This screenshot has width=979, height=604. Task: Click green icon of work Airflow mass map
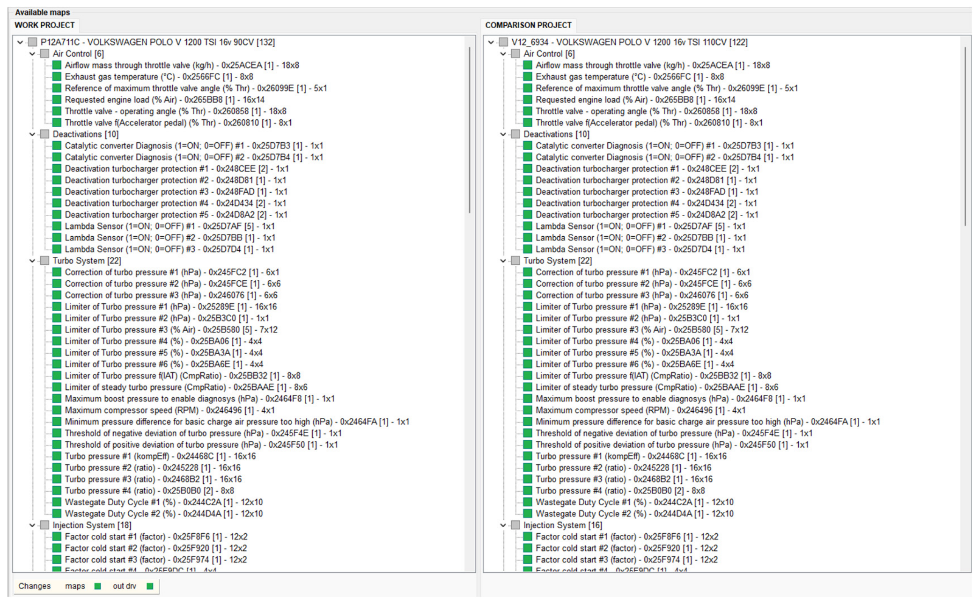57,65
